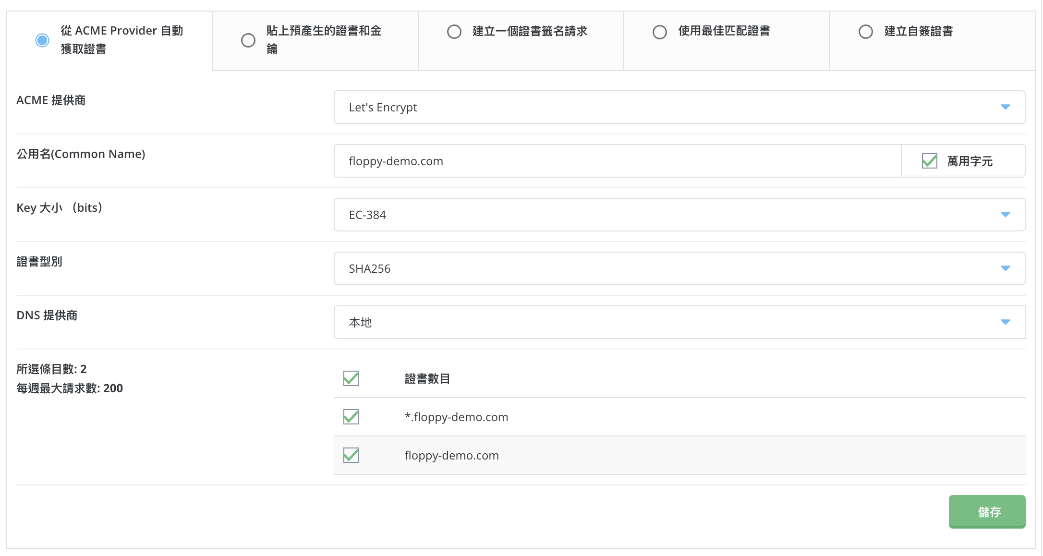This screenshot has width=1043, height=556.
Task: Click the SHA256 dropdown arrow icon
Action: click(1005, 268)
